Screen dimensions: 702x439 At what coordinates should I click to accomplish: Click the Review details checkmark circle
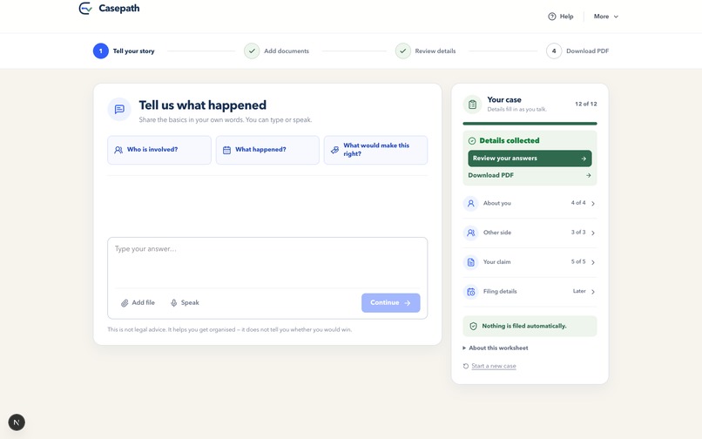(403, 51)
